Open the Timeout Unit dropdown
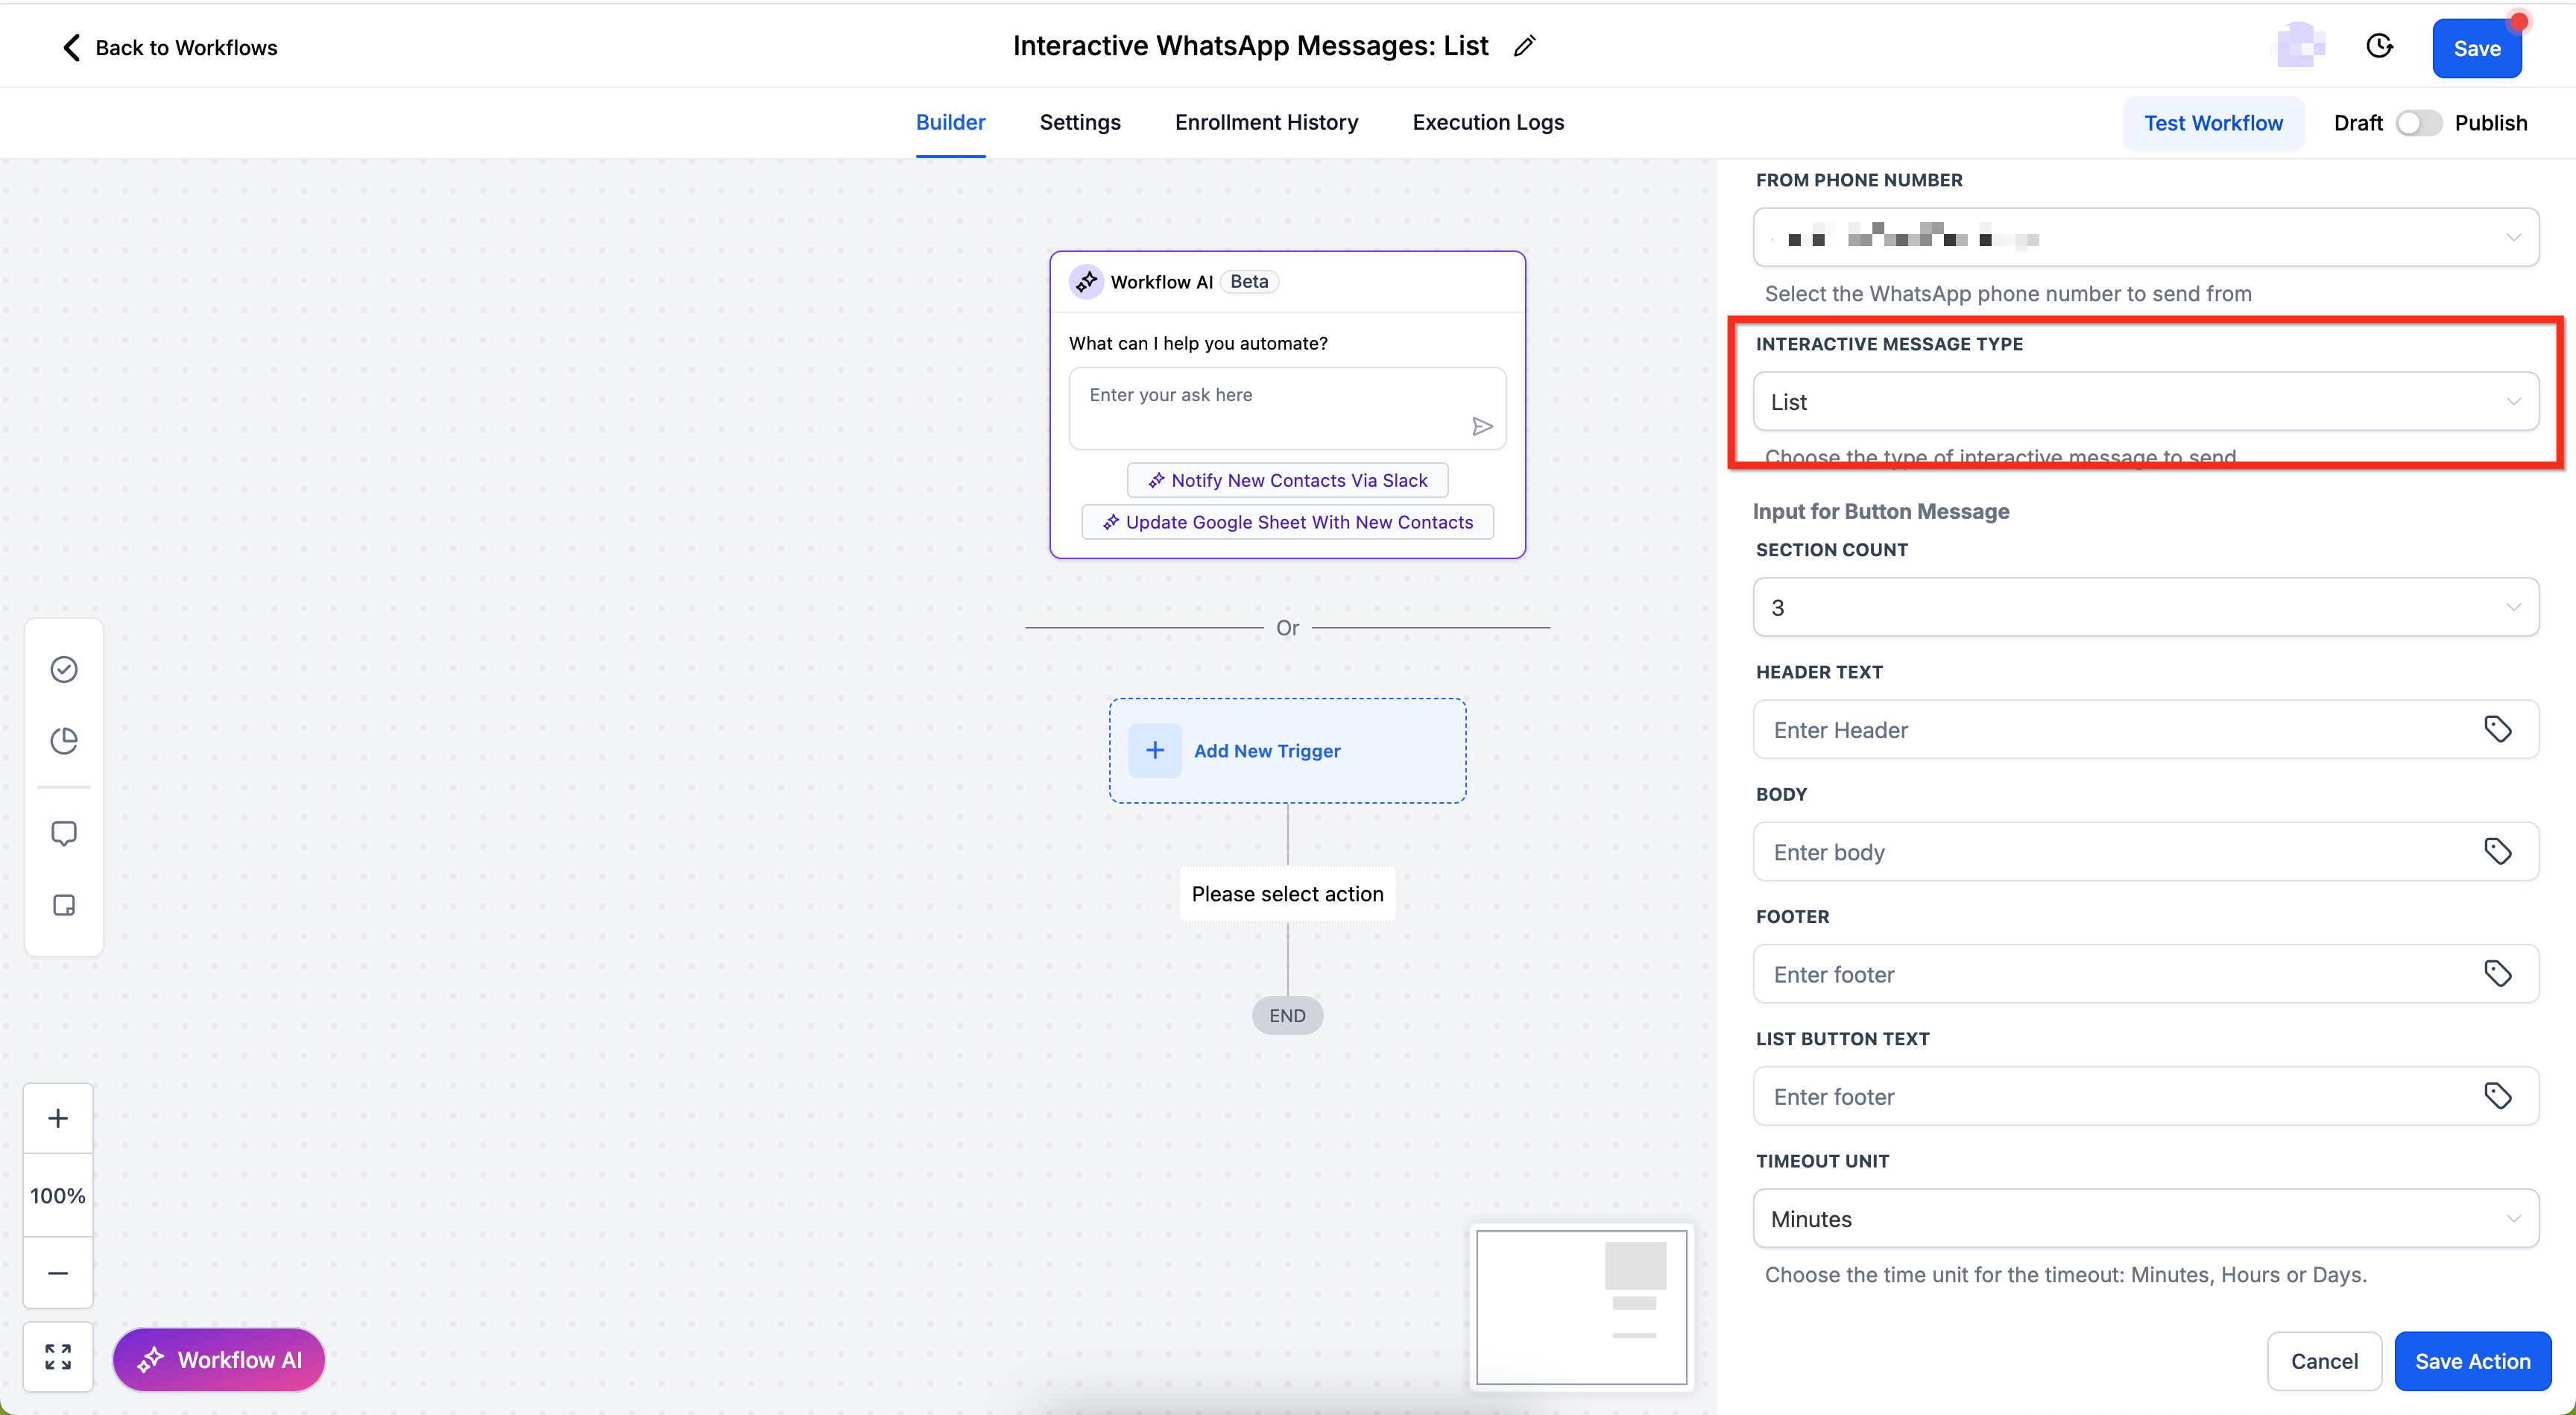 2145,1218
